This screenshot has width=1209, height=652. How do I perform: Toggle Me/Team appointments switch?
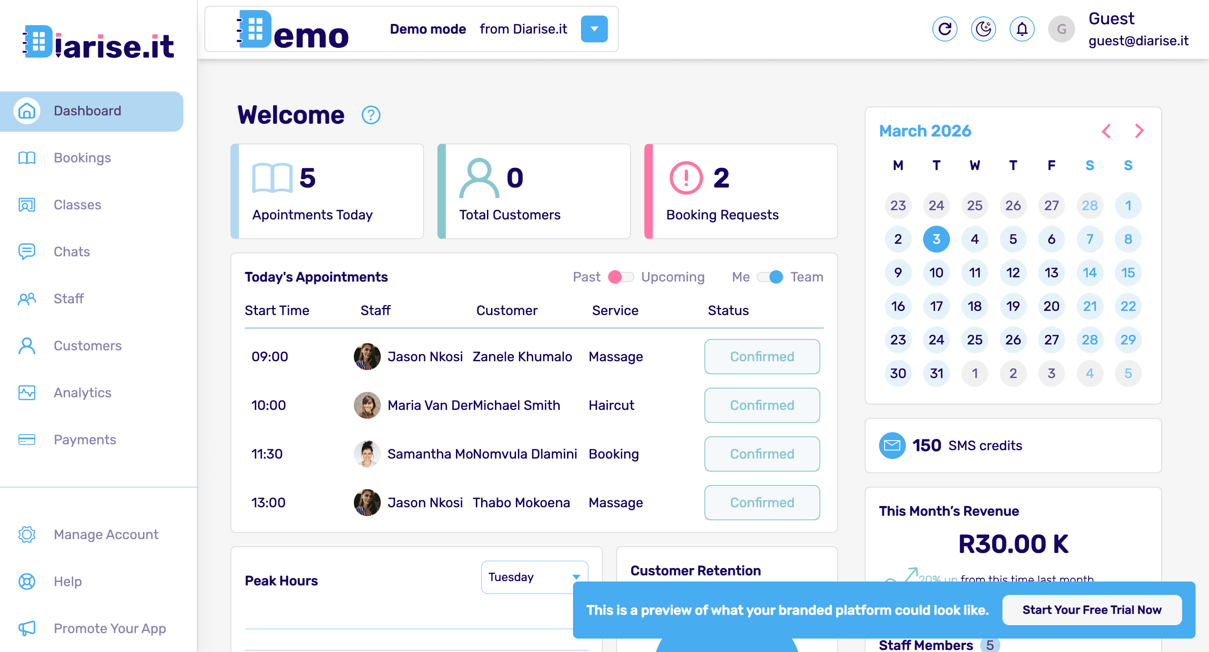[770, 277]
